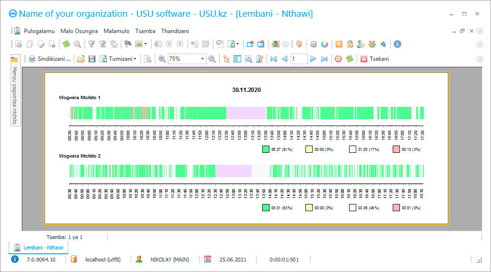The image size is (491, 272).
Task: Open the settings gear icon
Action: 314,44
